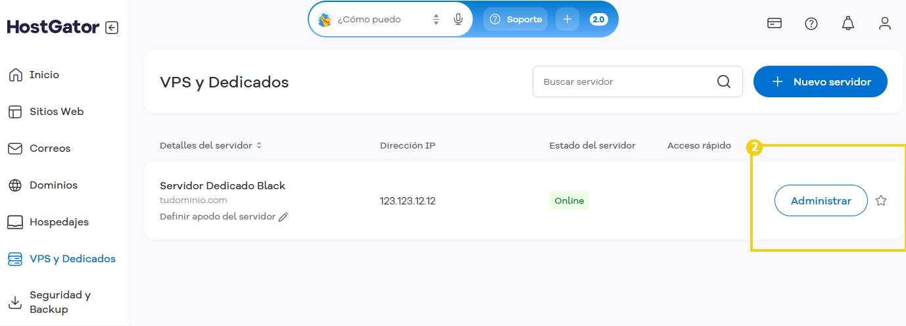Click the assistant mascot avatar icon
Image resolution: width=906 pixels, height=326 pixels.
pos(325,20)
